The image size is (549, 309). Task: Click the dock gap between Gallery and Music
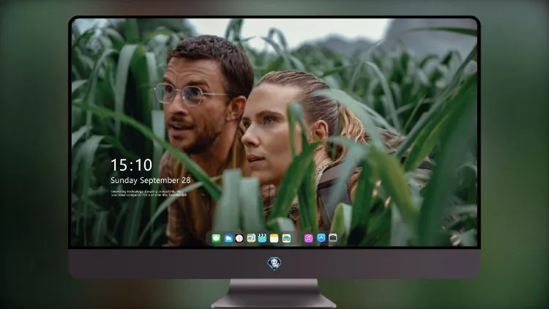click(x=297, y=239)
